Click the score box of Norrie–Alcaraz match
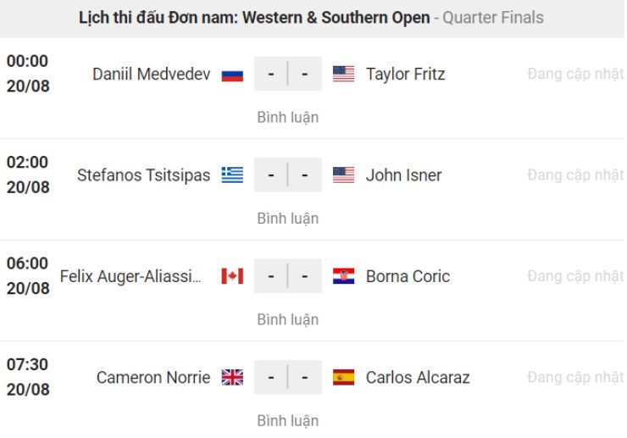Image resolution: width=627 pixels, height=438 pixels. click(x=288, y=377)
